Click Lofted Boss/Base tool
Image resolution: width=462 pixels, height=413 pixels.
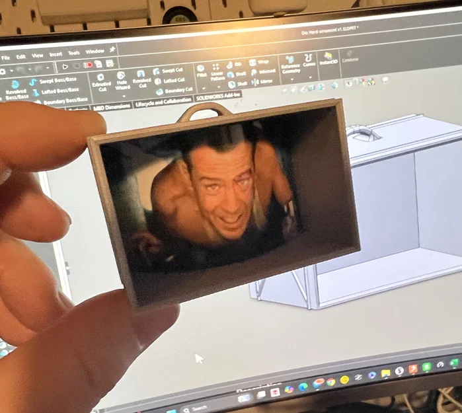click(x=56, y=91)
